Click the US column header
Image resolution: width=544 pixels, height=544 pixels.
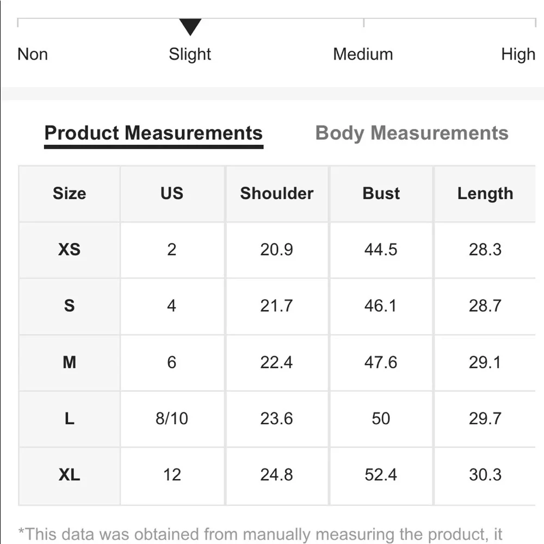point(172,194)
